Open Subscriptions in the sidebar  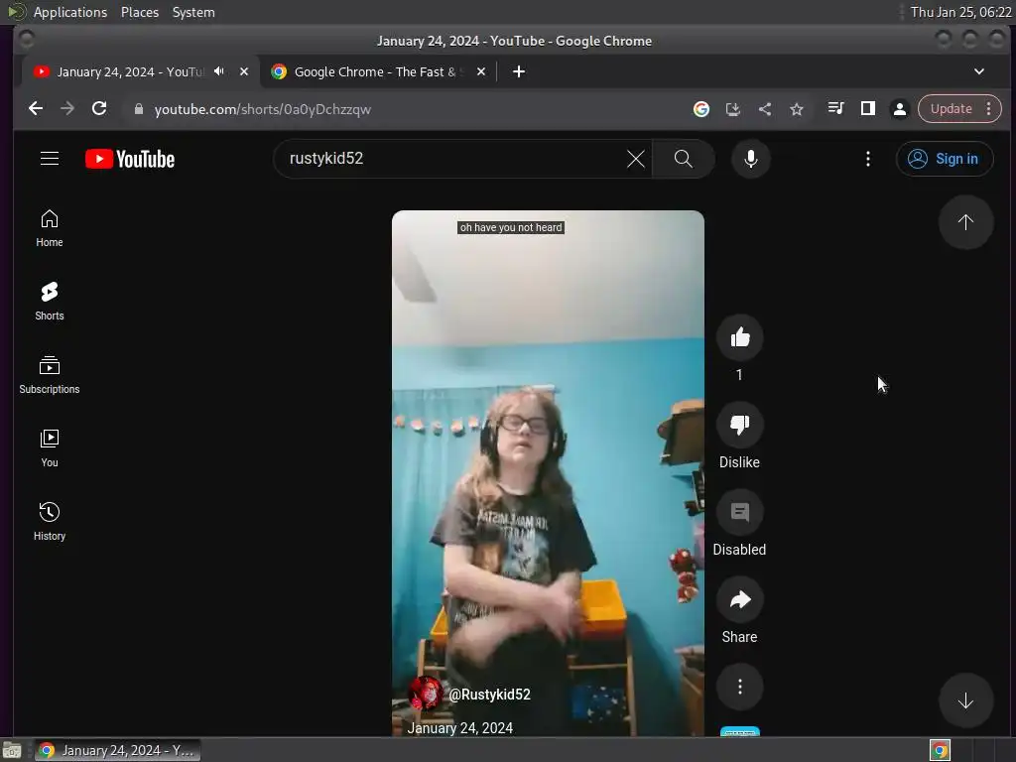(x=50, y=374)
